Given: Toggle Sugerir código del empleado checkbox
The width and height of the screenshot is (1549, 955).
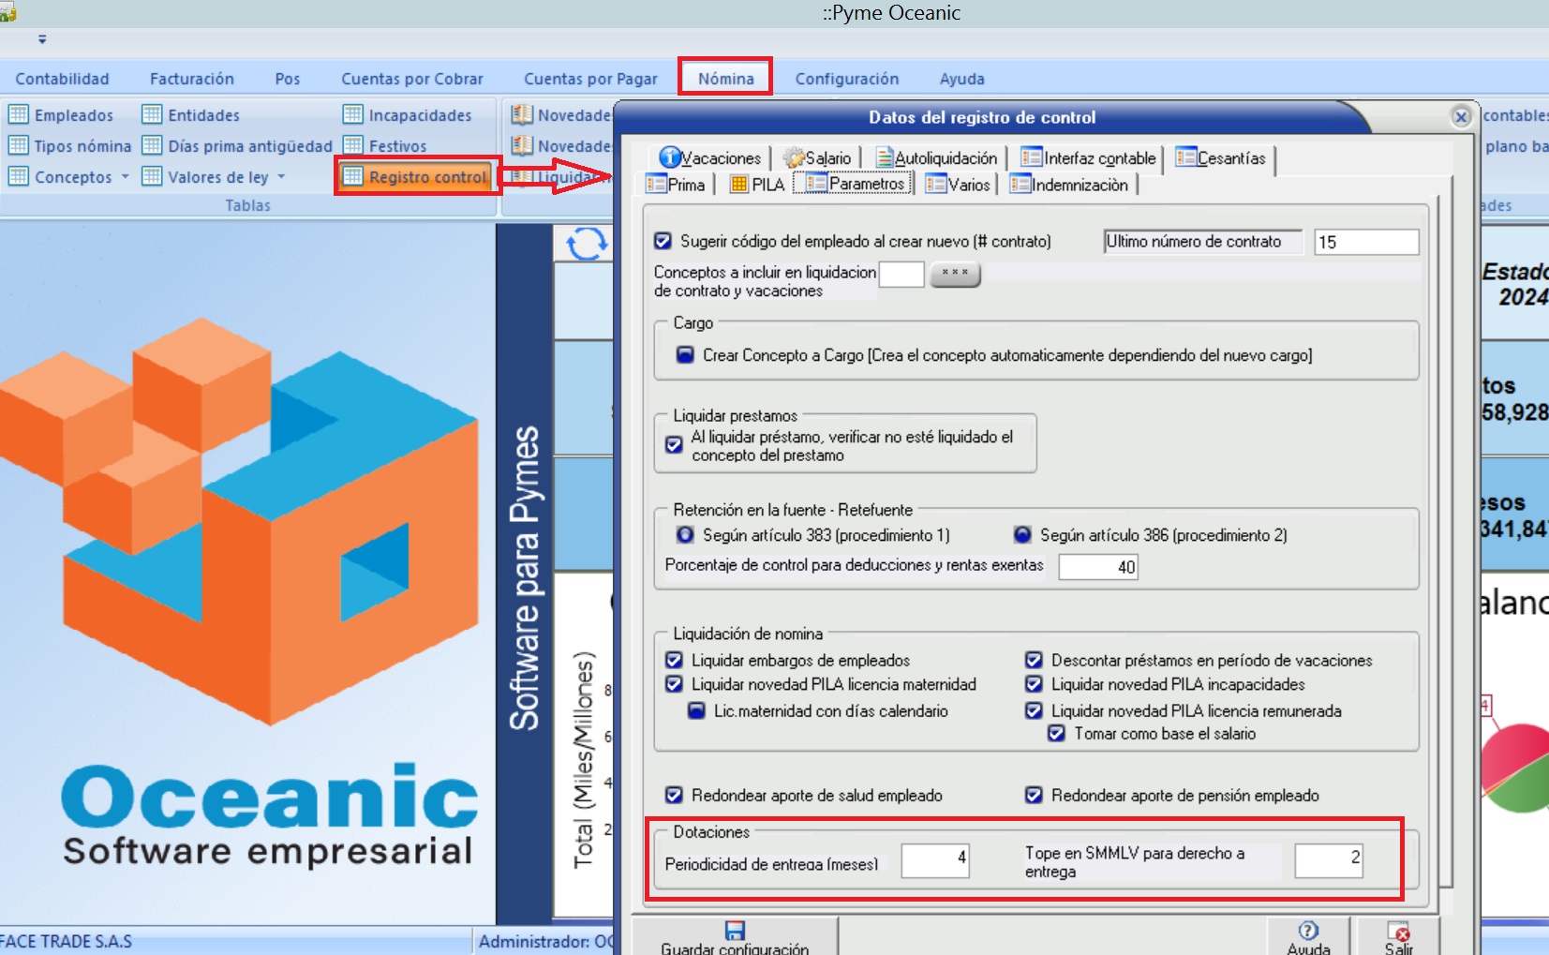Looking at the screenshot, I should click(x=663, y=241).
